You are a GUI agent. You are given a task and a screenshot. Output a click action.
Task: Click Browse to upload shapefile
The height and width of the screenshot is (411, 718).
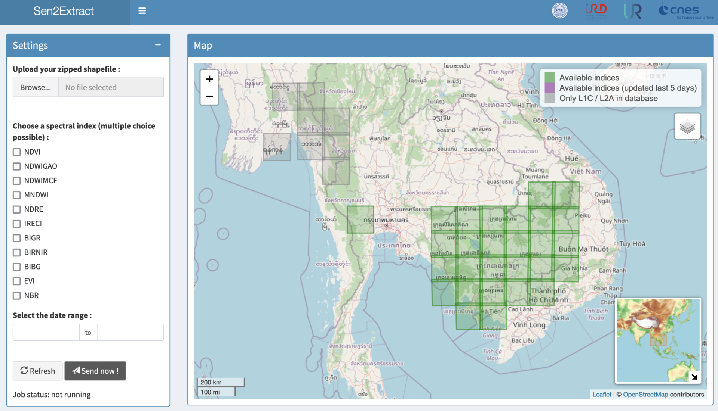click(x=34, y=87)
